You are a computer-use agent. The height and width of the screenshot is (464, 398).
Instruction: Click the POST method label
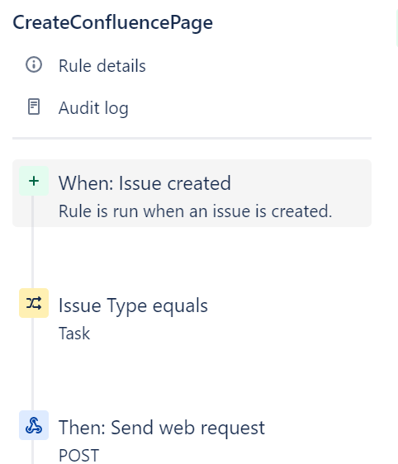78,455
